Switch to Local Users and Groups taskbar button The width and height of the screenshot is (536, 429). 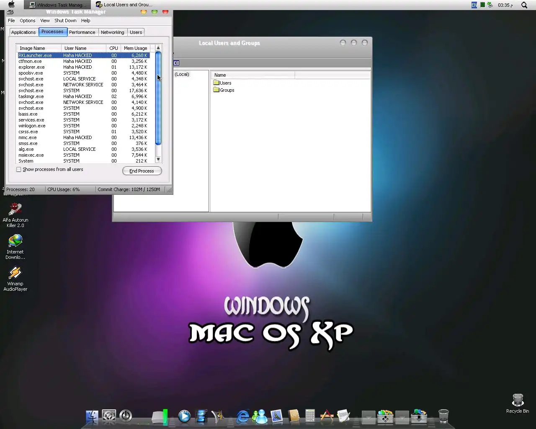click(x=125, y=5)
